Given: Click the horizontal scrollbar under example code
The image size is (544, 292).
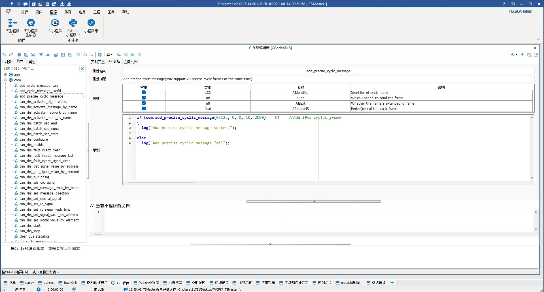Looking at the screenshot, I should click(161, 183).
